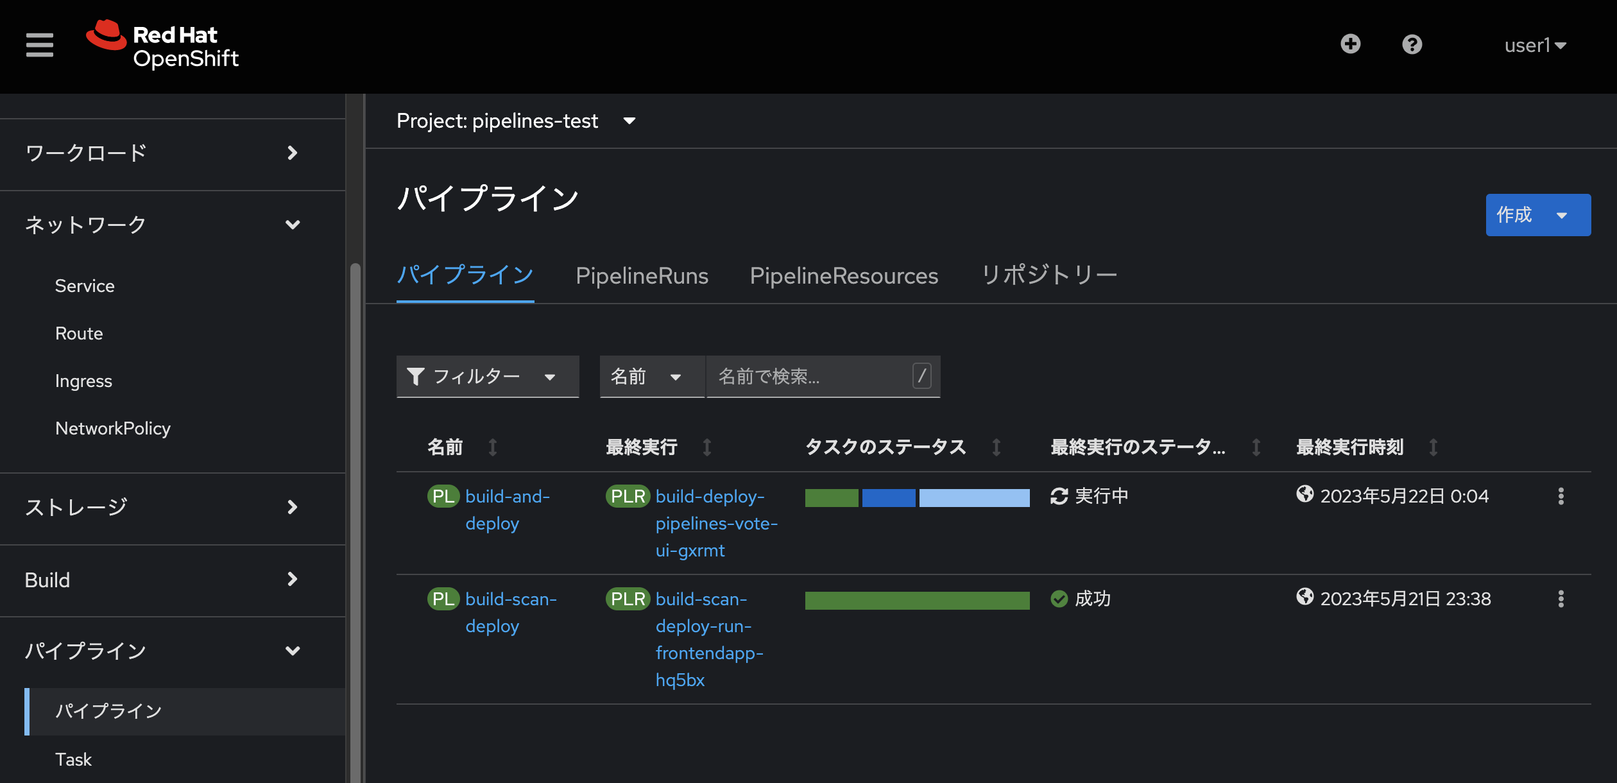Viewport: 1617px width, 783px height.
Task: Switch to the PipelineRuns tab
Action: click(642, 276)
